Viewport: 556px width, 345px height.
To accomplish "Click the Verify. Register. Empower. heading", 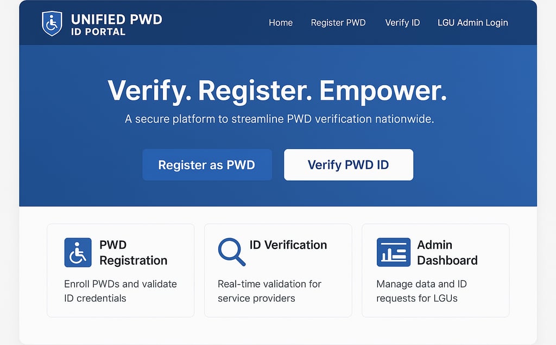I will tap(277, 90).
